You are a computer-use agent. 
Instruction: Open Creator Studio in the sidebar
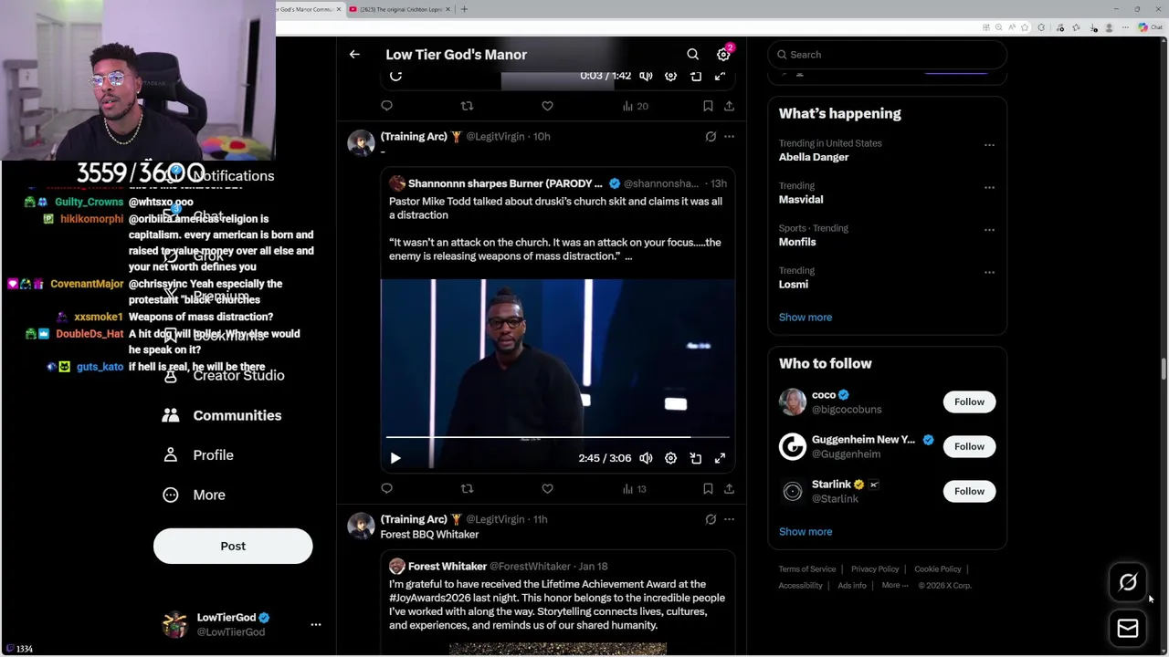[224, 376]
